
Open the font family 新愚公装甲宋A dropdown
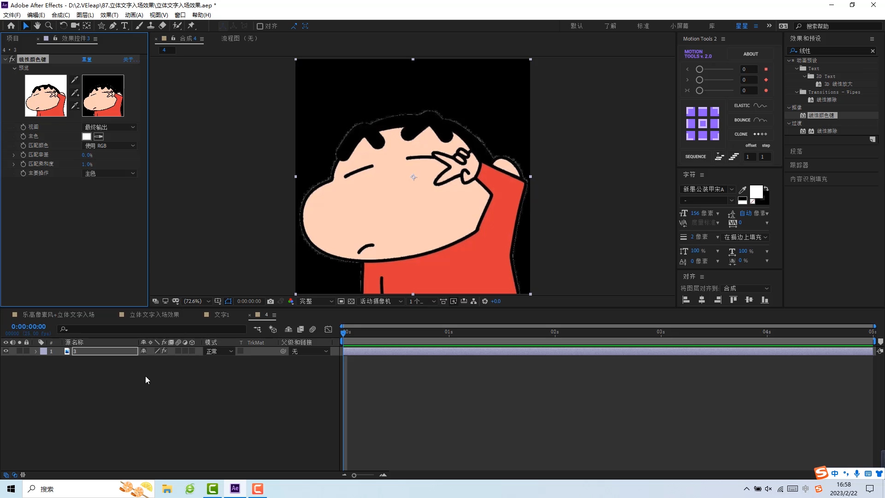[x=708, y=190]
